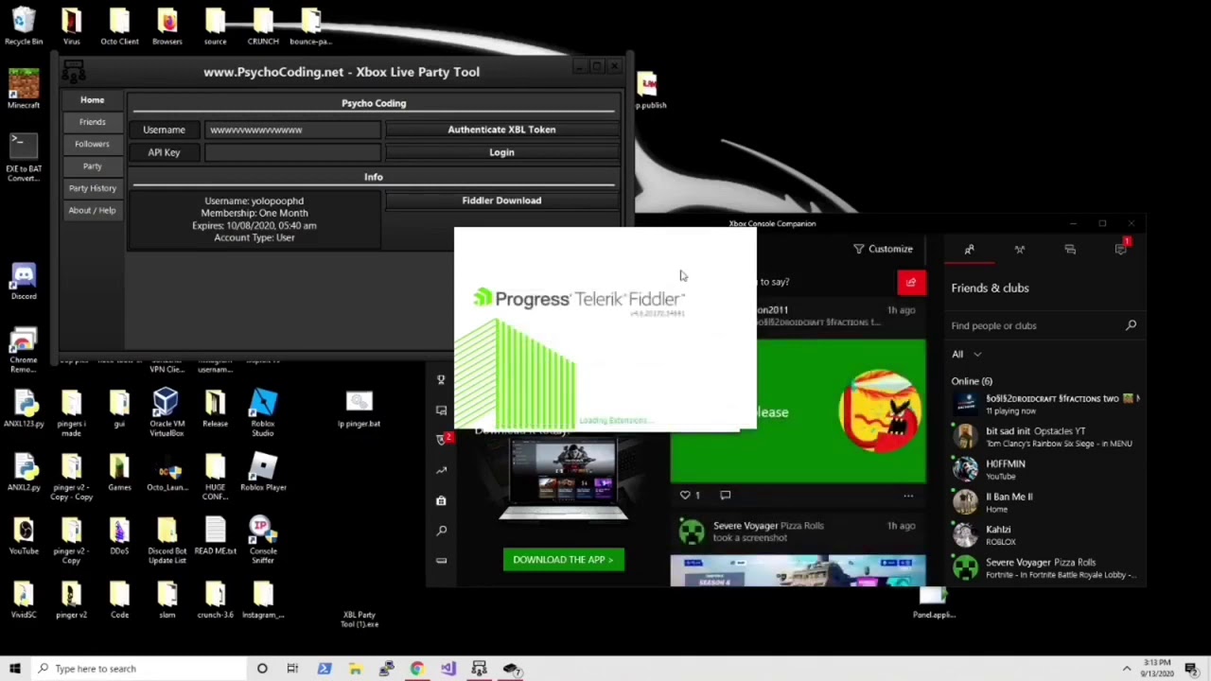Select the Octo Client folder

click(119, 26)
